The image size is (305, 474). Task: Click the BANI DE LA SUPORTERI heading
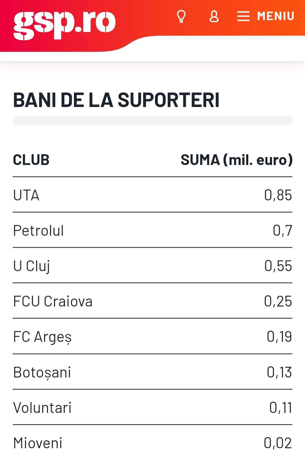point(116,100)
